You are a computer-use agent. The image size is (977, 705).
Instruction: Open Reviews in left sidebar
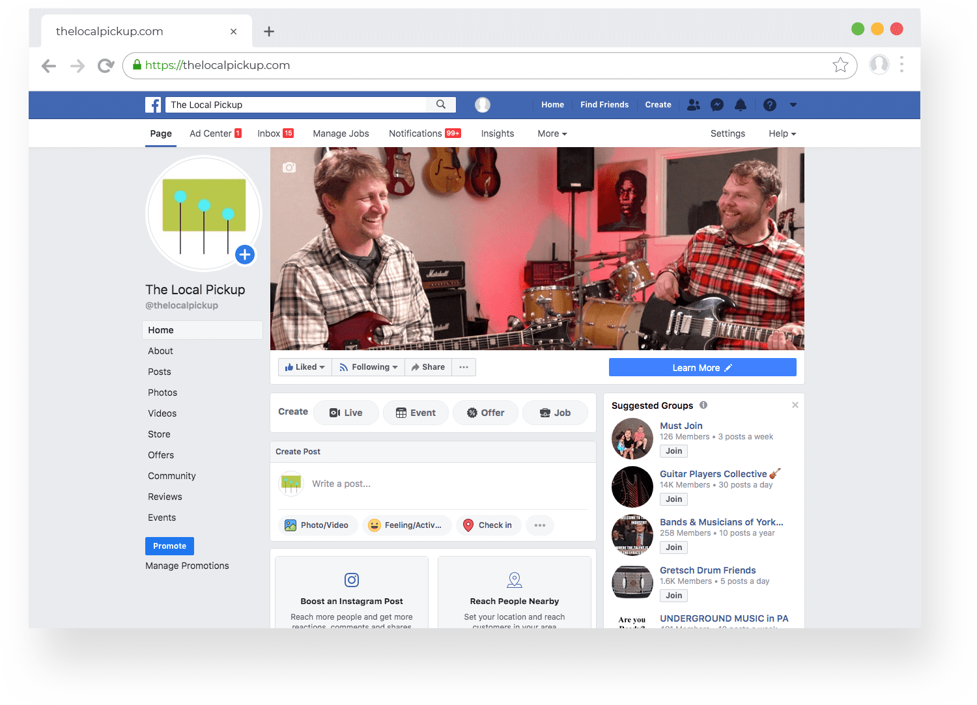tap(165, 497)
